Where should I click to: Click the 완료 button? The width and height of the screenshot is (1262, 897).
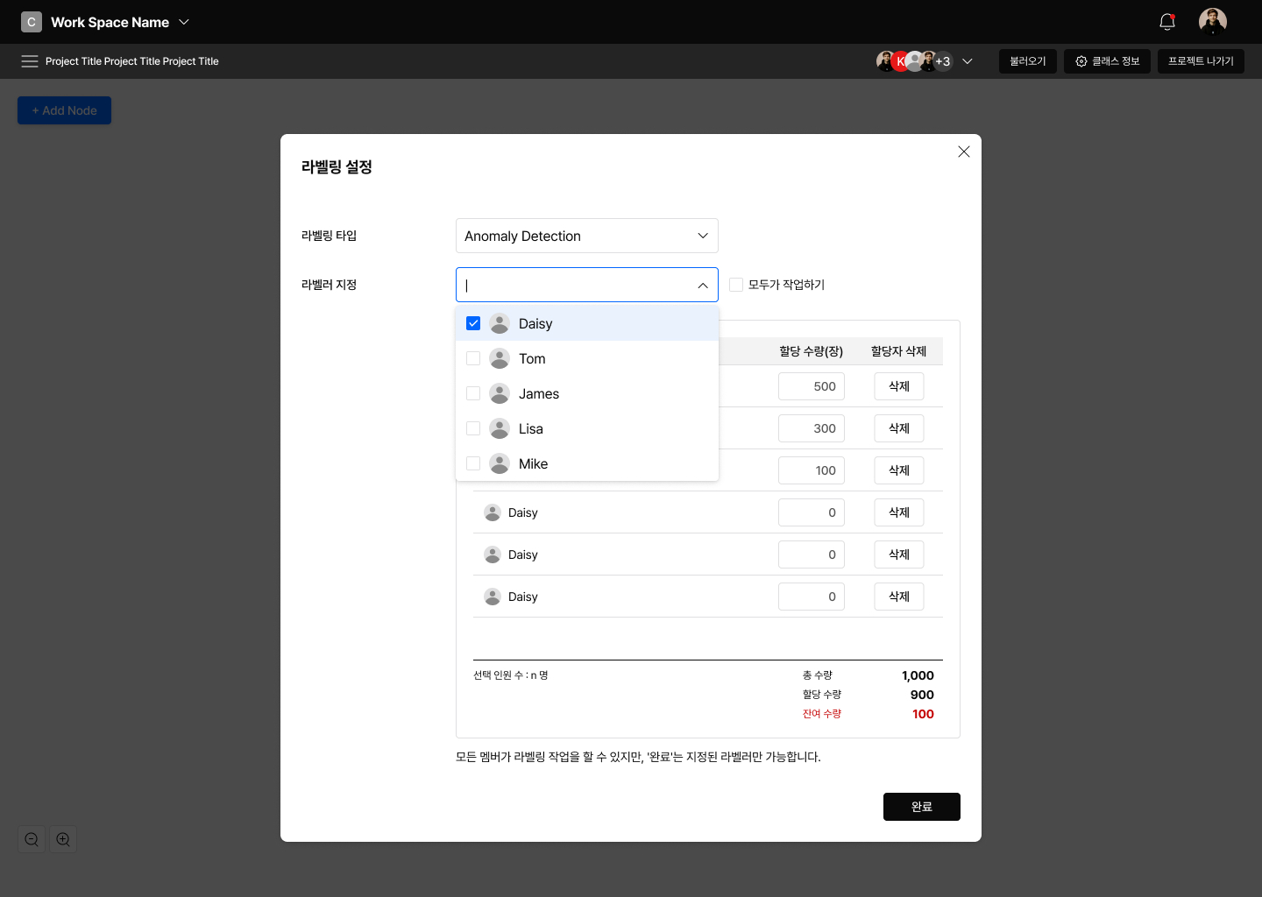922,807
